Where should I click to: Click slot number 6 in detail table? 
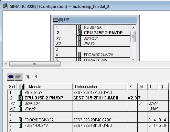coord(11,130)
